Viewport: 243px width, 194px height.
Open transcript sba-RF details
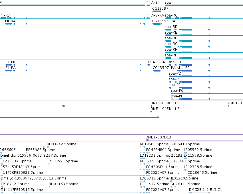coord(171,38)
